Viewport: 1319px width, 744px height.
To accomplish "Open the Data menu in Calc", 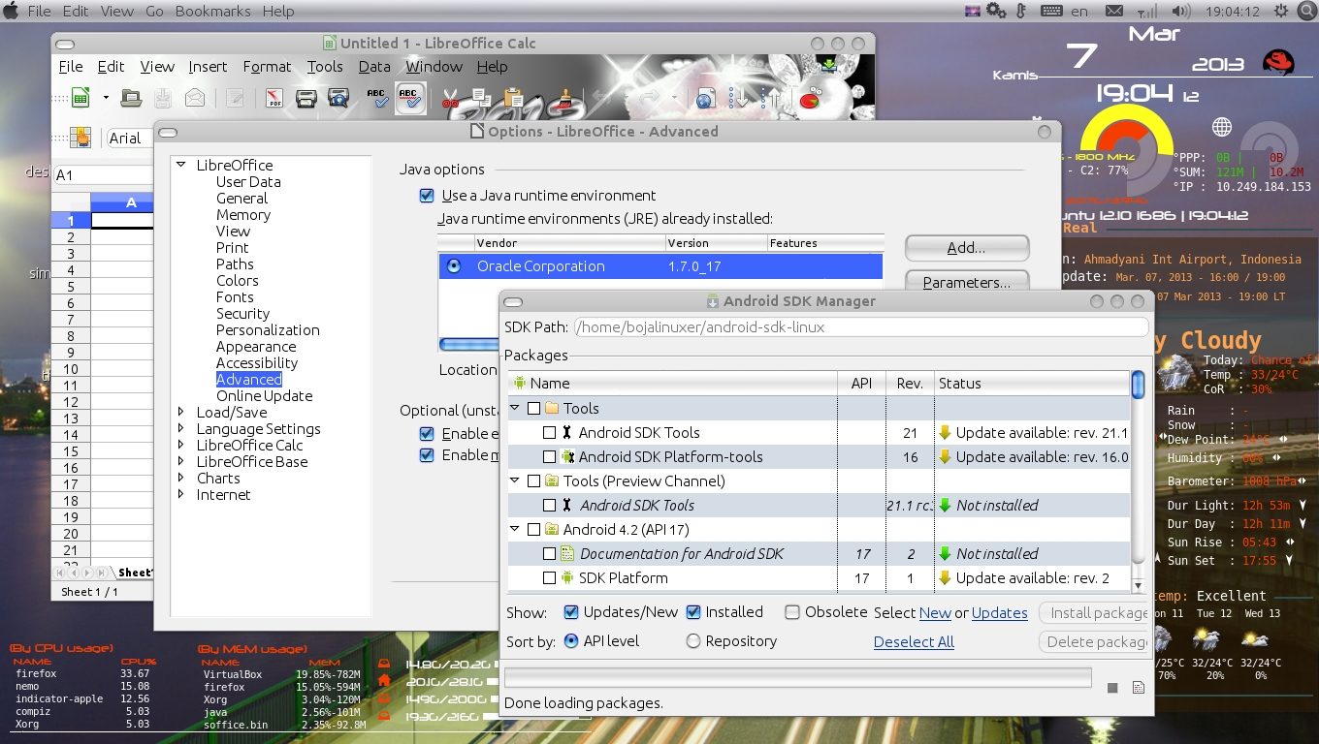I will [374, 67].
